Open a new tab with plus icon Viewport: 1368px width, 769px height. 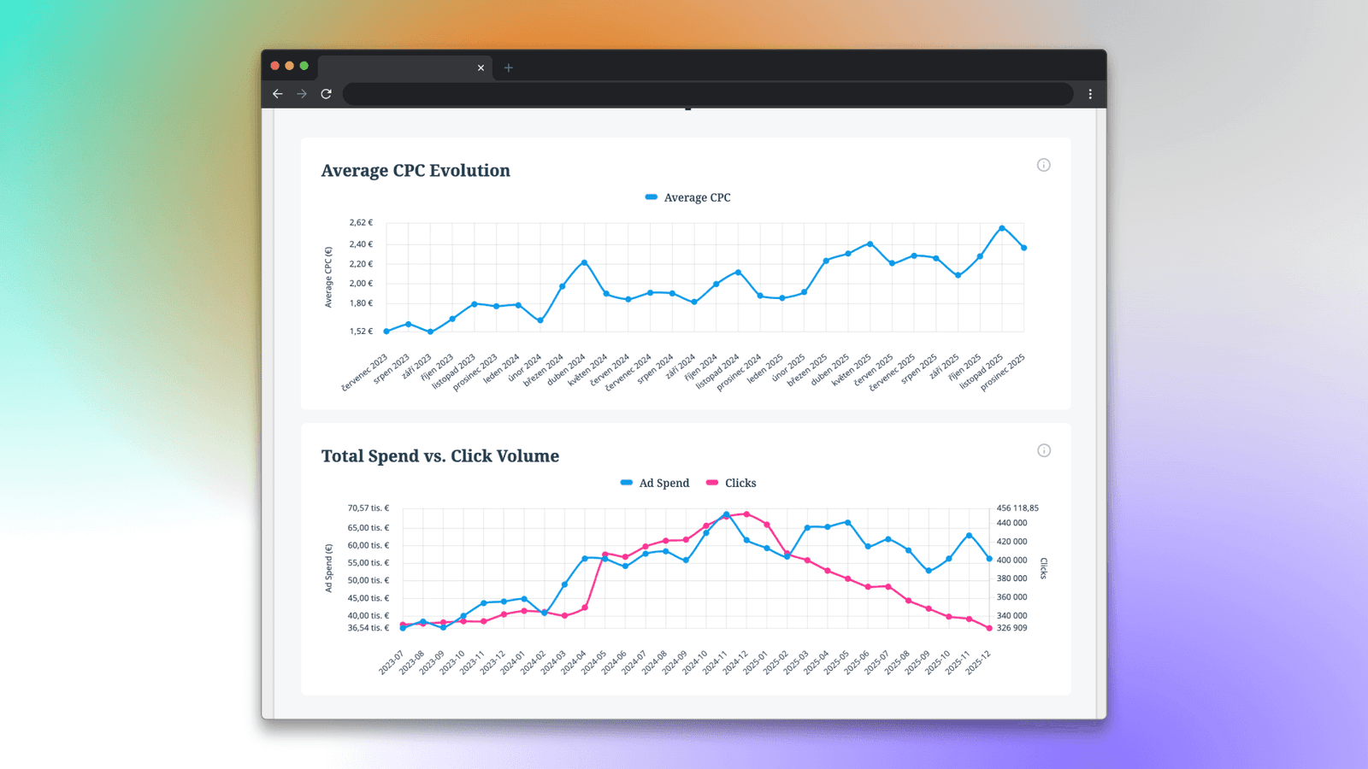tap(509, 68)
